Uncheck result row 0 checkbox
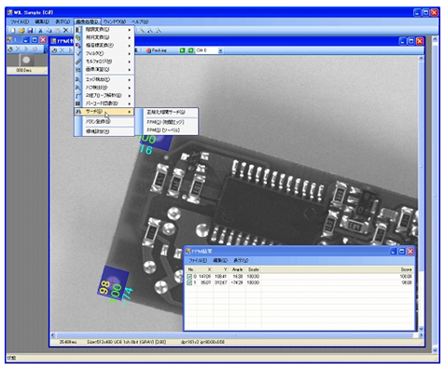 pos(189,276)
